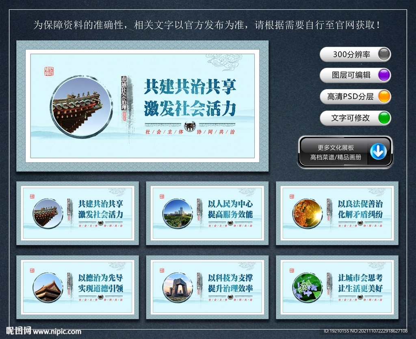
Task: Click the green dot beside 文字可修改
Action: tap(384, 118)
